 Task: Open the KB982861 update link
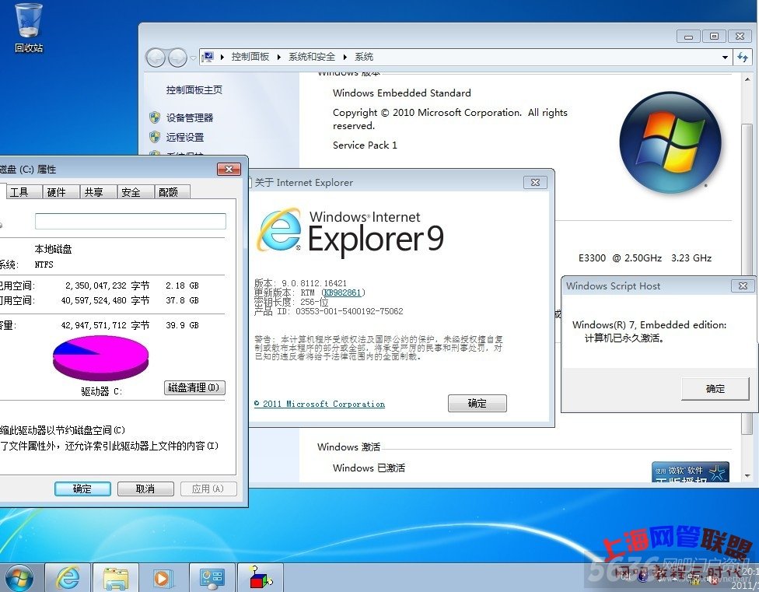click(x=343, y=292)
